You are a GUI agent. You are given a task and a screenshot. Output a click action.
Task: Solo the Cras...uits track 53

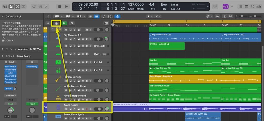pos(75,46)
